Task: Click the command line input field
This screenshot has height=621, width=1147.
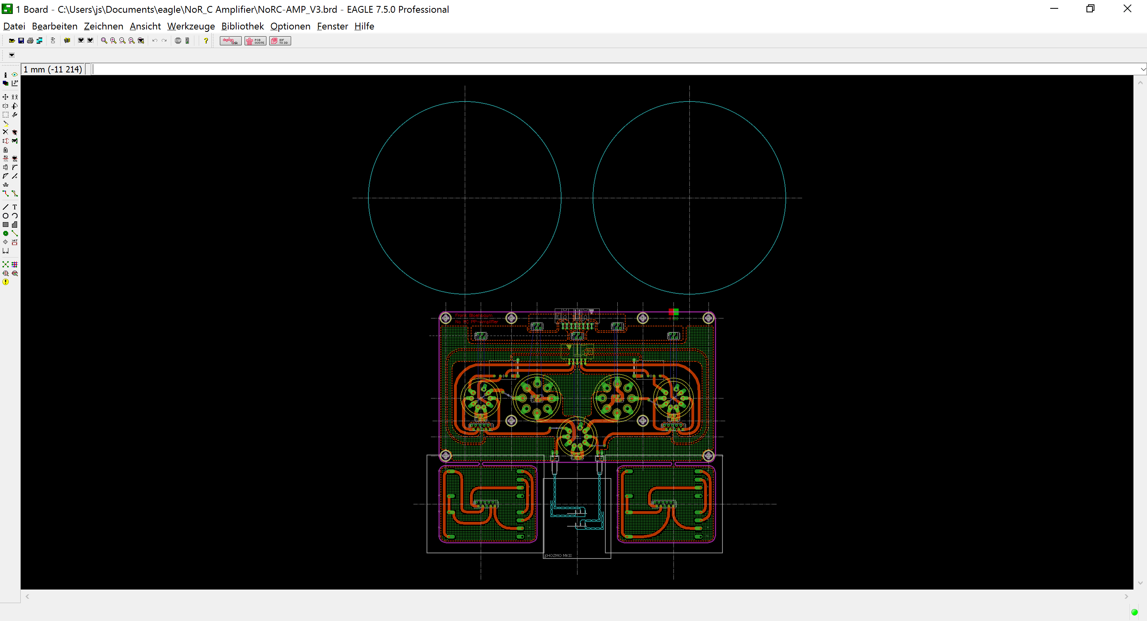Action: [615, 69]
